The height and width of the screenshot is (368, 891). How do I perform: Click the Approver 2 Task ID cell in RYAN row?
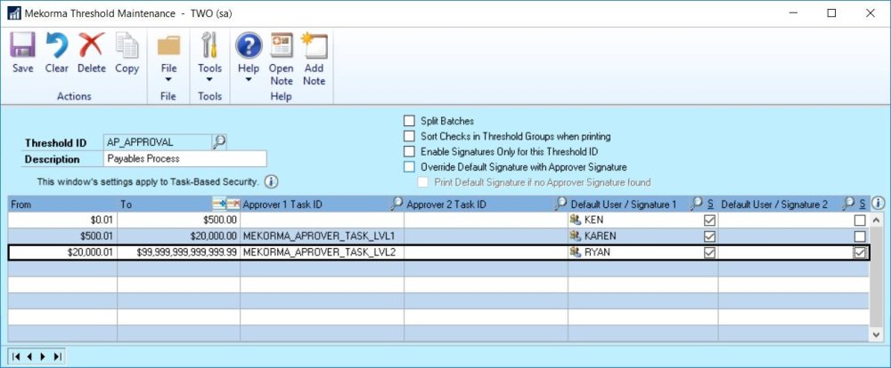coord(486,252)
